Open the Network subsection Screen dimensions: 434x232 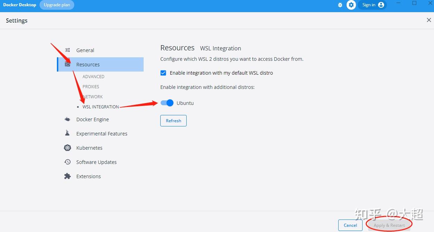coord(92,97)
